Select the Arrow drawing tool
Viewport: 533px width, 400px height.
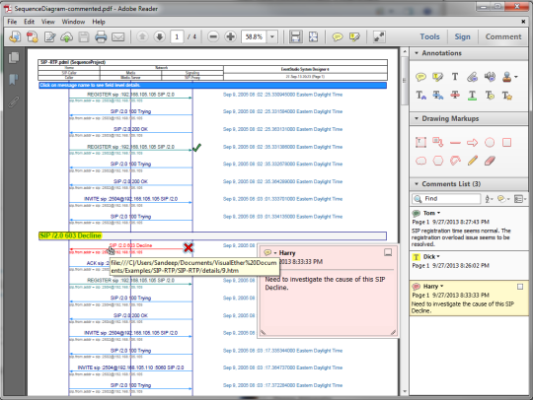pyautogui.click(x=473, y=143)
